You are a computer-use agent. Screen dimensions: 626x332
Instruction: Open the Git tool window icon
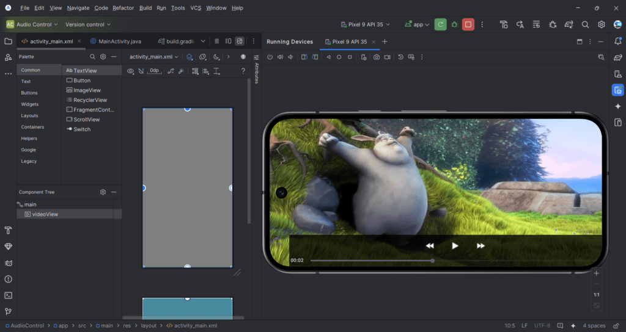(x=8, y=311)
